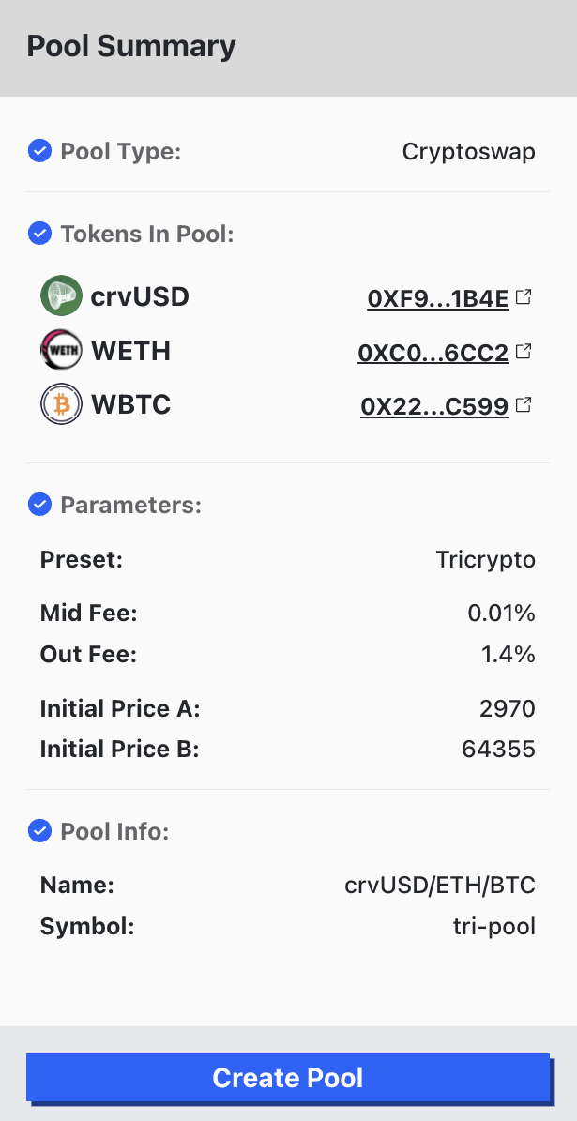Open external link icon beside 0XC0...6CC2
Viewport: 577px width, 1121px height.
525,352
